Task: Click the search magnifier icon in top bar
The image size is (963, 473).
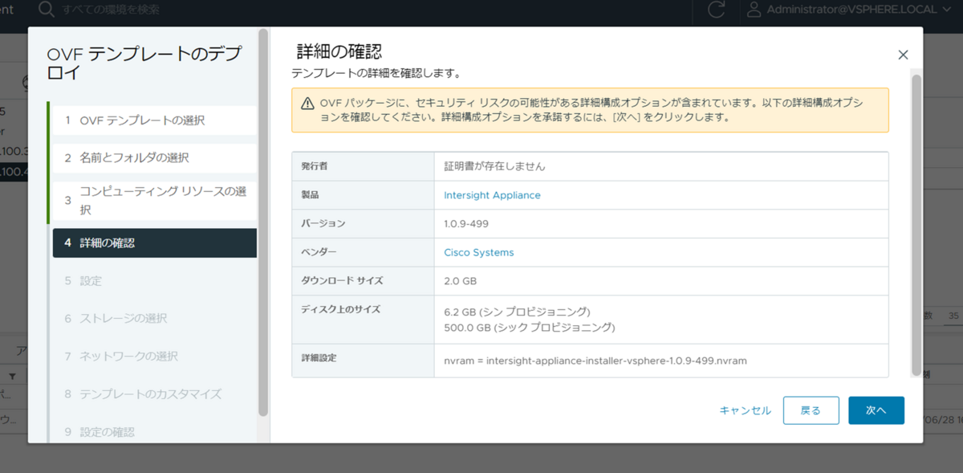Action: (47, 10)
